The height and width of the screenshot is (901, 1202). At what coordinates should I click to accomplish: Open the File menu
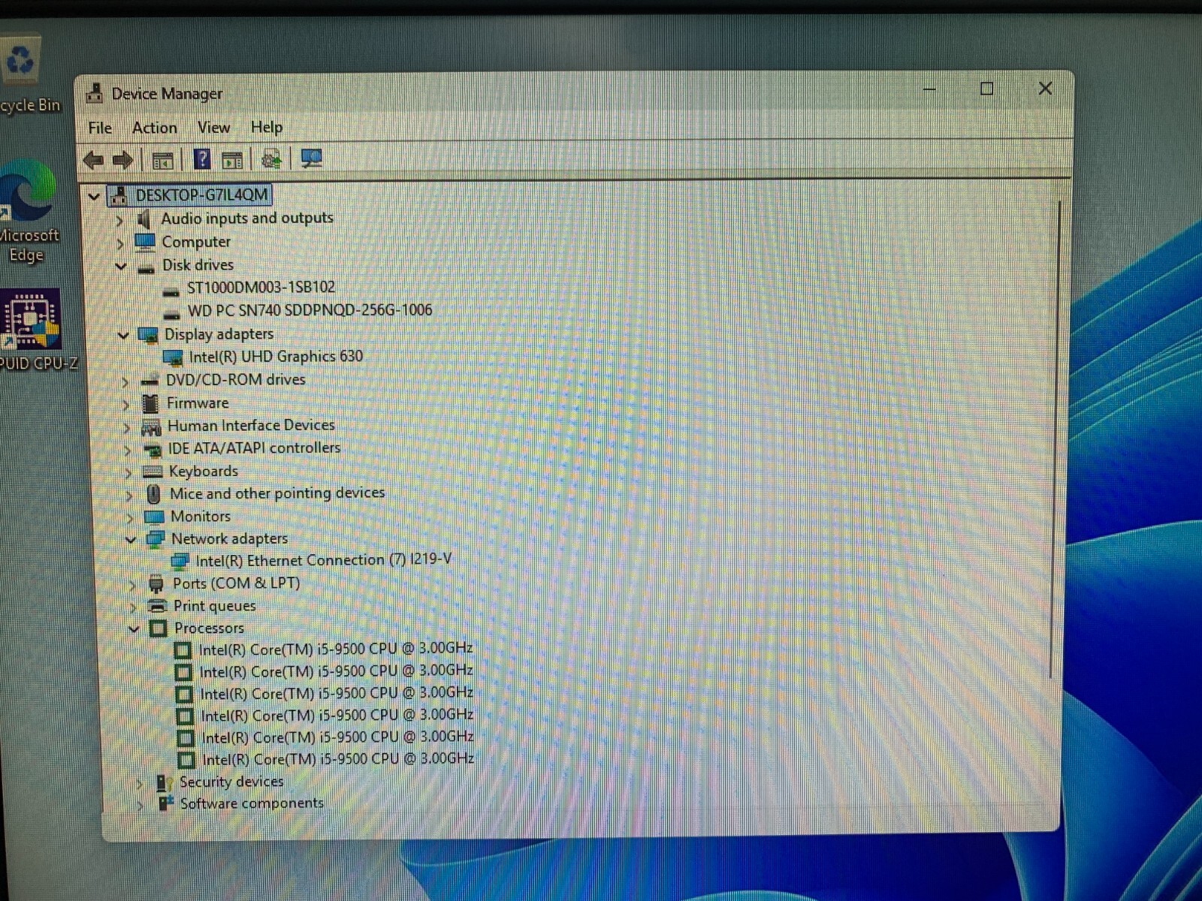click(100, 128)
